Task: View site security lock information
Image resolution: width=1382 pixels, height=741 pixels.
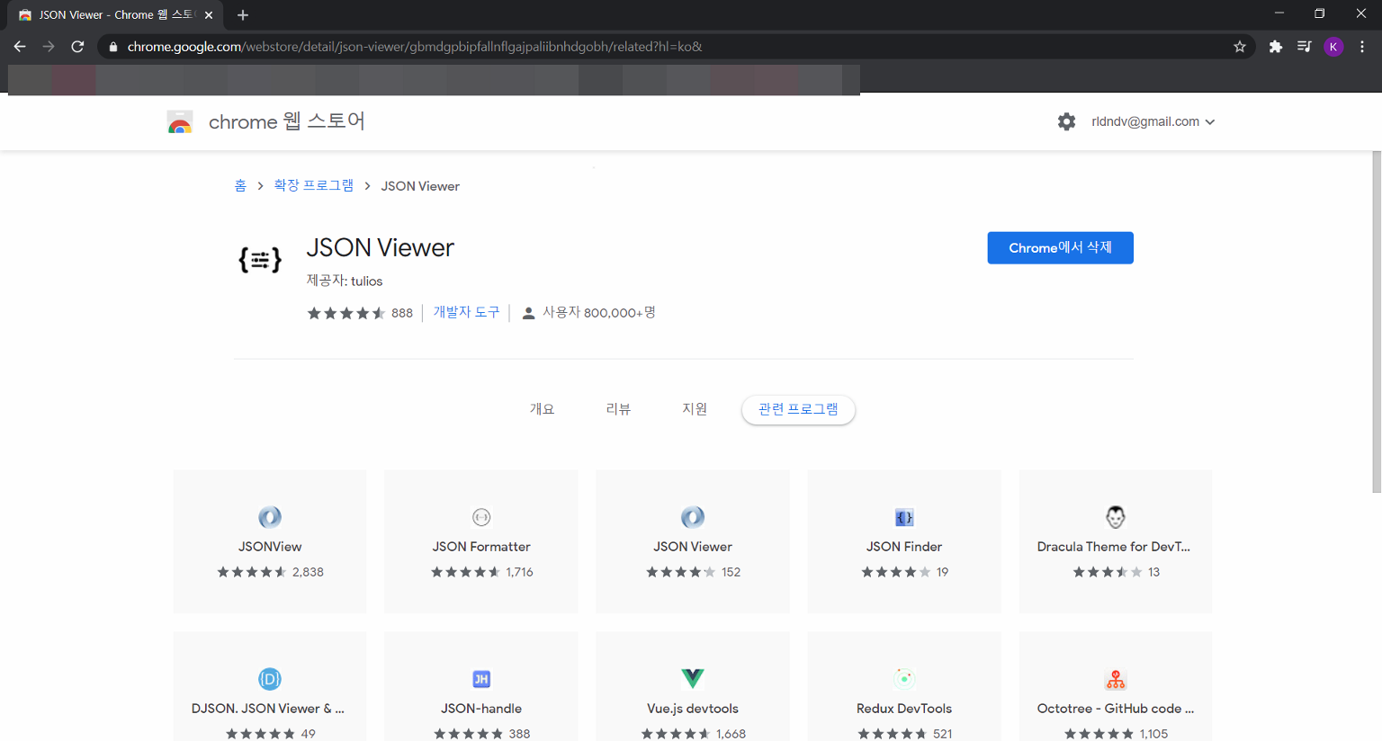Action: 112,47
